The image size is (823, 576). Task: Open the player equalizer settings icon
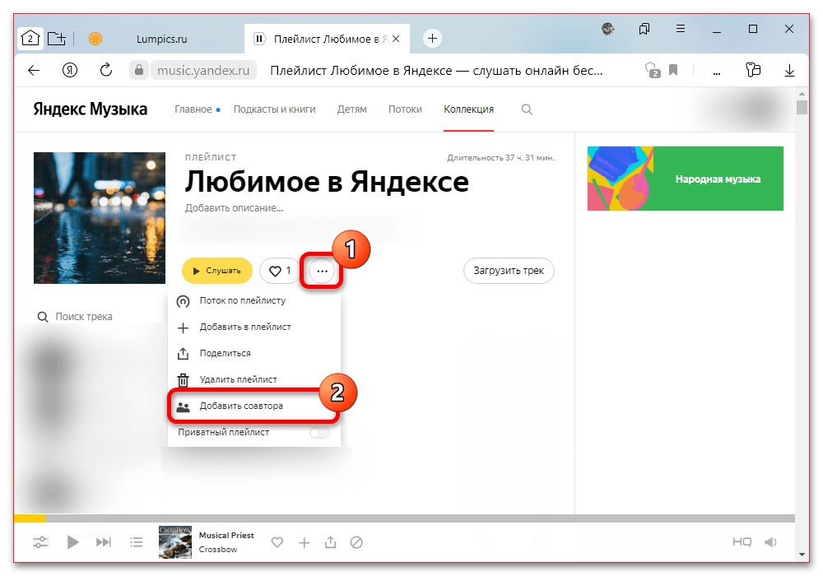[40, 542]
